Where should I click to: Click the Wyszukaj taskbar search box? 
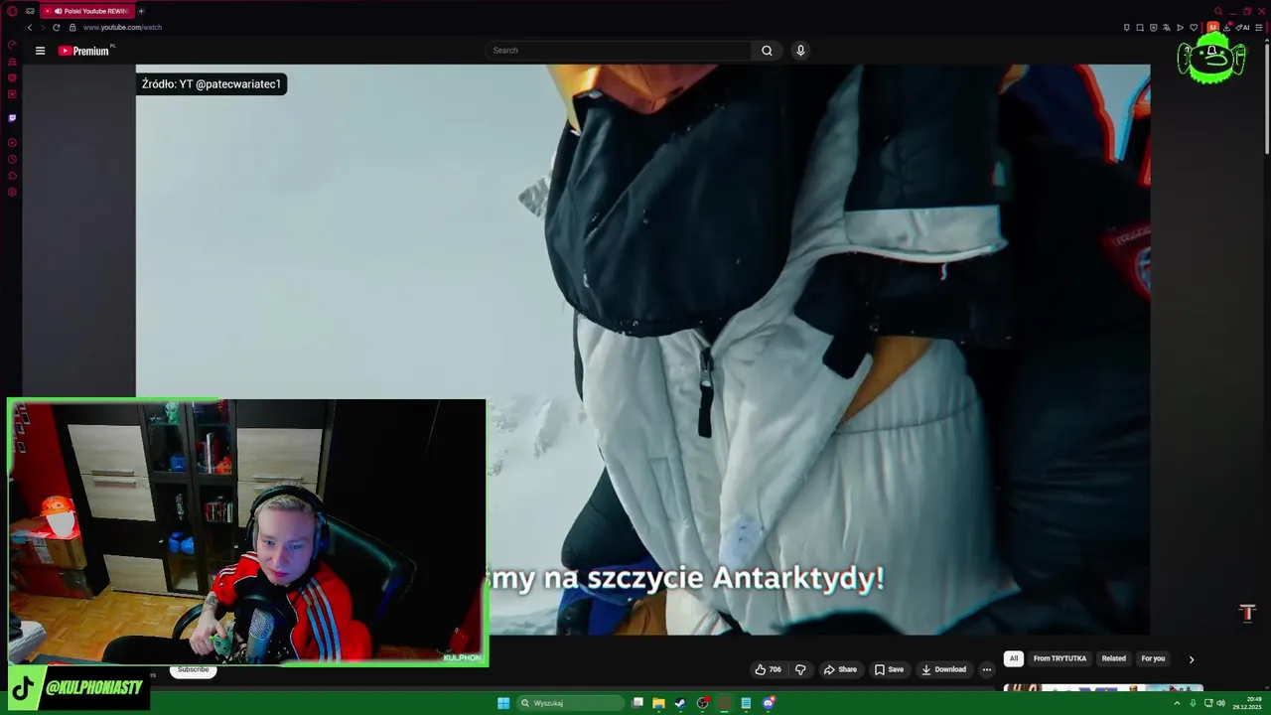(571, 703)
